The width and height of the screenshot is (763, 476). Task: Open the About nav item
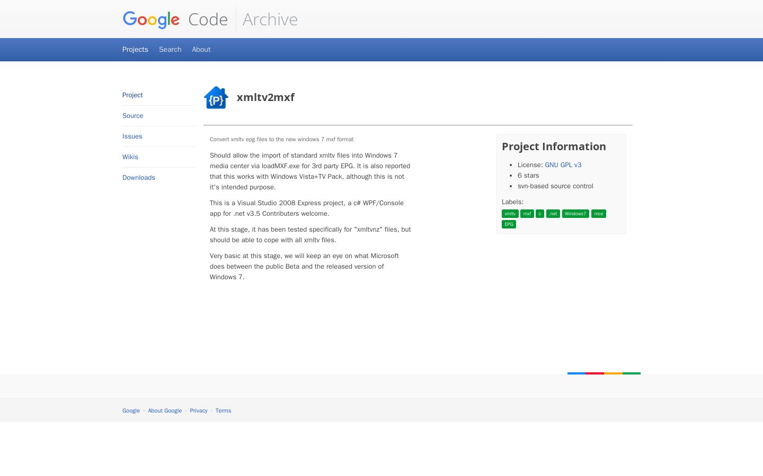coord(201,50)
